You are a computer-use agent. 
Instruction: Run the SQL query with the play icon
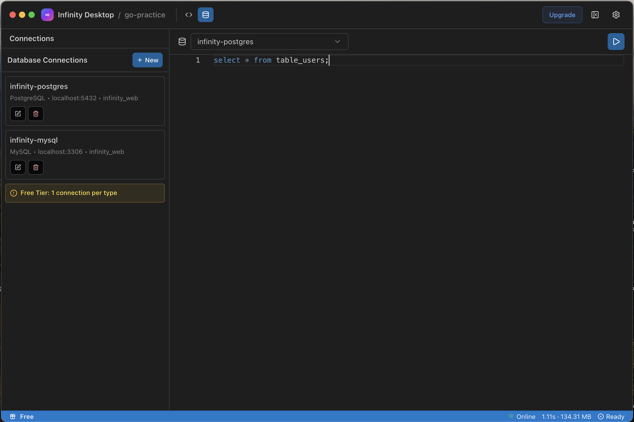[x=616, y=41]
